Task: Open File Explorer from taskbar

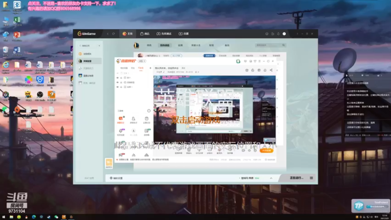Action: tap(11, 217)
